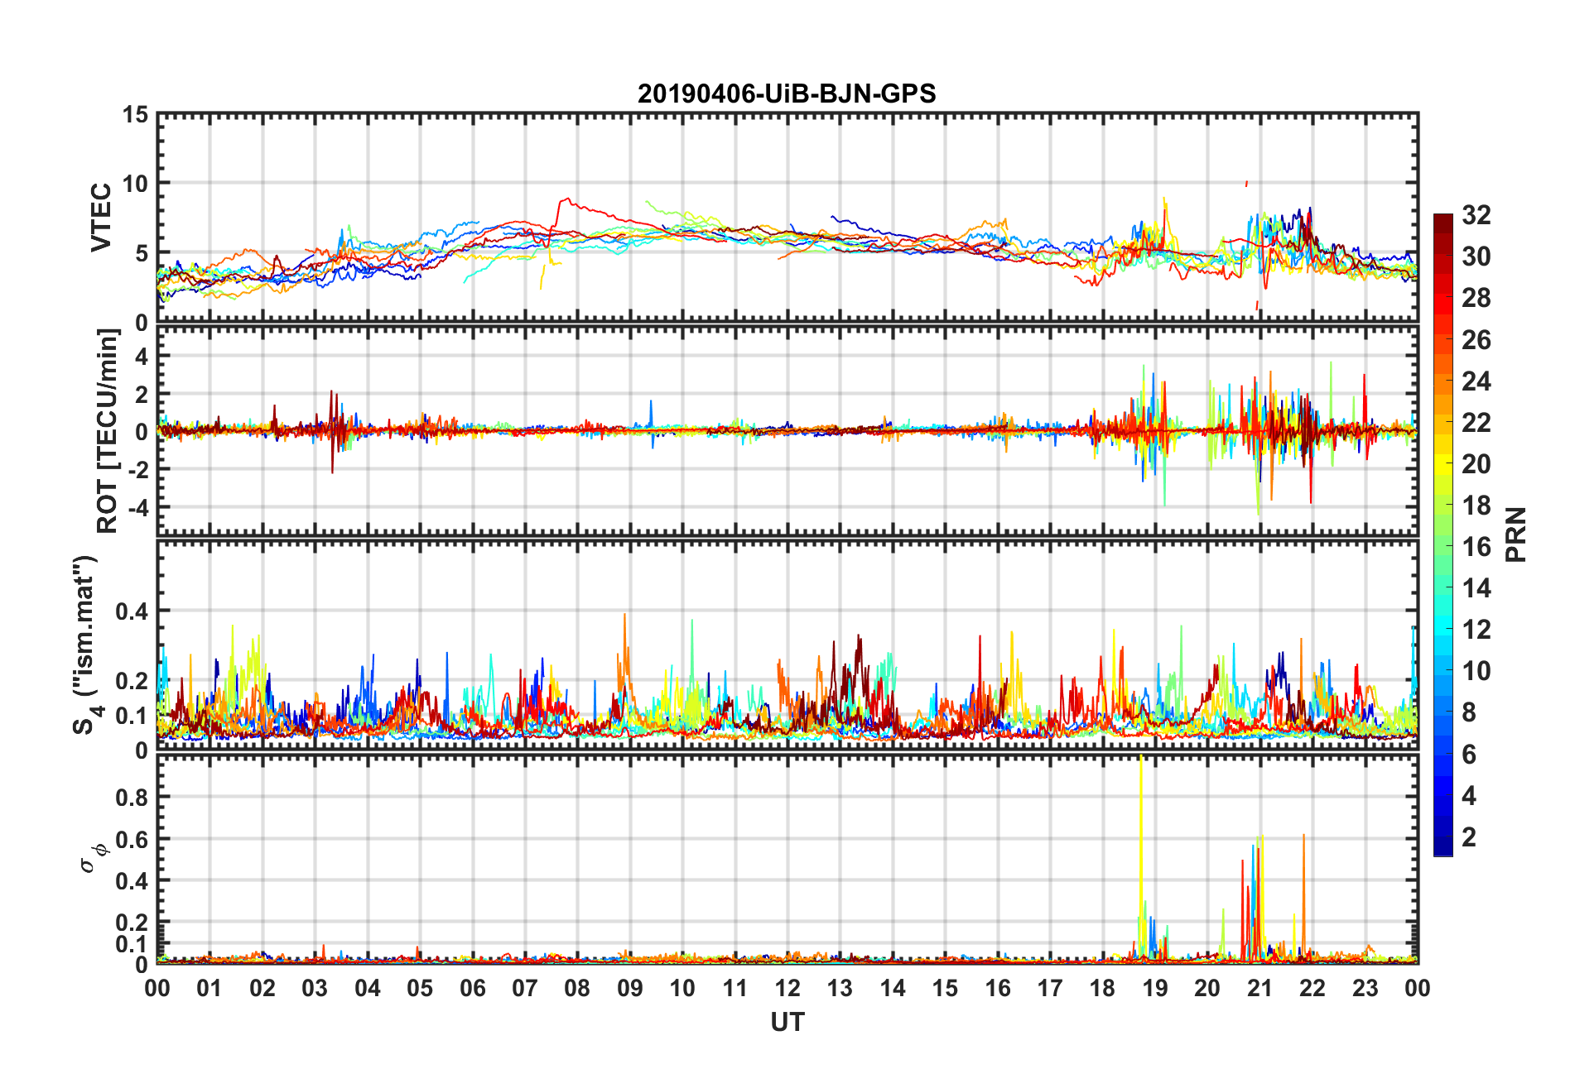Click colorbar tick label 20

point(1476,463)
